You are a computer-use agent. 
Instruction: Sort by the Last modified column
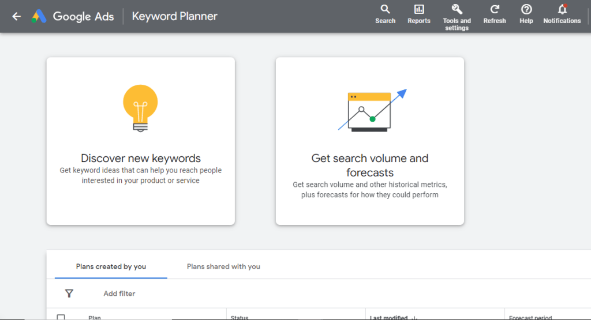(391, 317)
